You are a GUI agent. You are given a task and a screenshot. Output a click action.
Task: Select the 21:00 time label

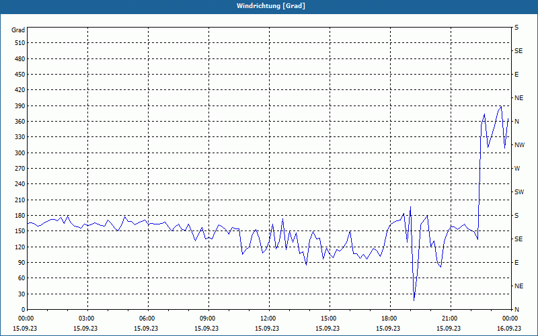tap(449, 318)
